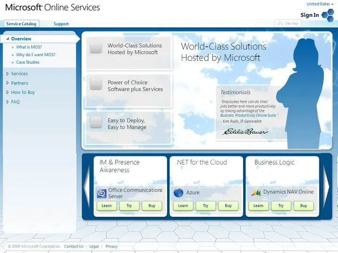Click the Site Map icon

280,23
